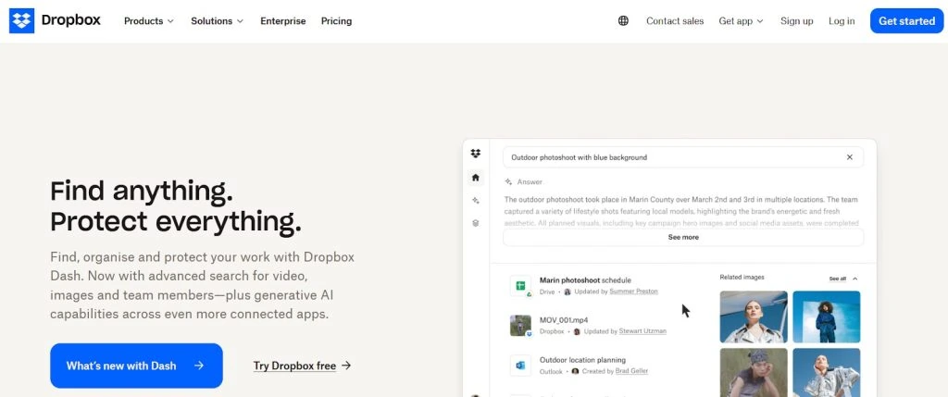Expand the Products dropdown menu

click(148, 21)
